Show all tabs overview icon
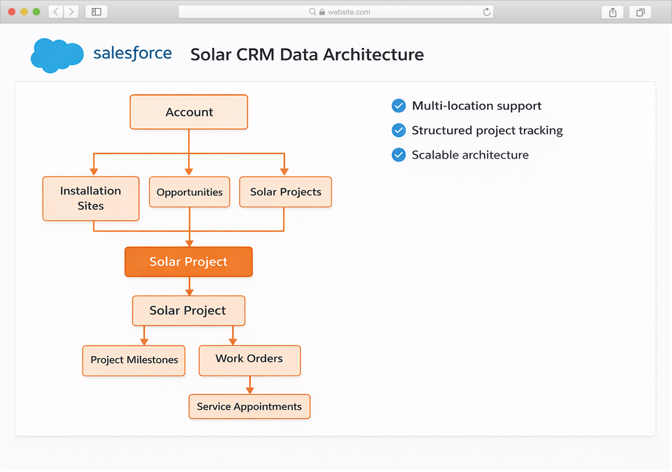Viewport: 672px width, 472px height. tap(640, 12)
